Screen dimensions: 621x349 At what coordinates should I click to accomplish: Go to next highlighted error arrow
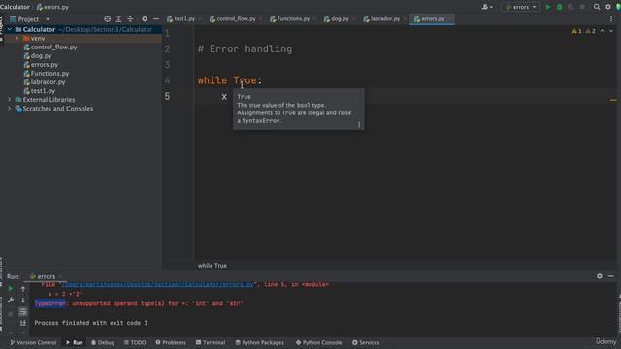[x=611, y=31]
